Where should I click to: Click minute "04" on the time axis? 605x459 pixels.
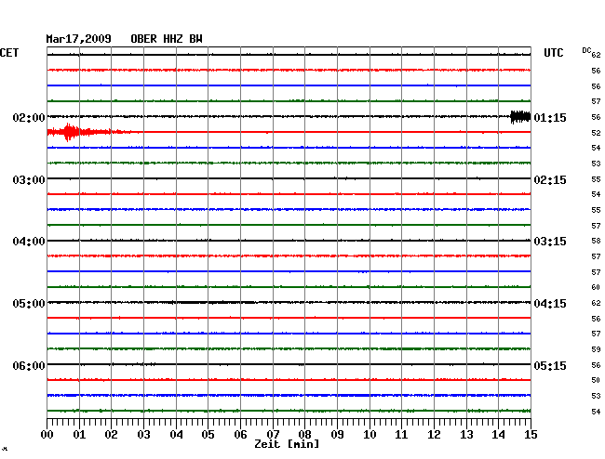click(176, 434)
